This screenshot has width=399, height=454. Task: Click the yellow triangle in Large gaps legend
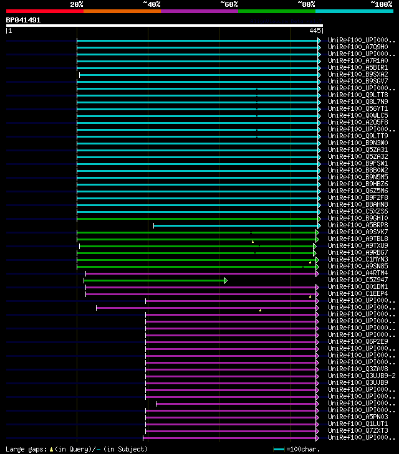(x=51, y=450)
